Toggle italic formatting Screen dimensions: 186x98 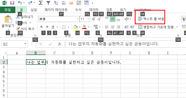pos(47,27)
